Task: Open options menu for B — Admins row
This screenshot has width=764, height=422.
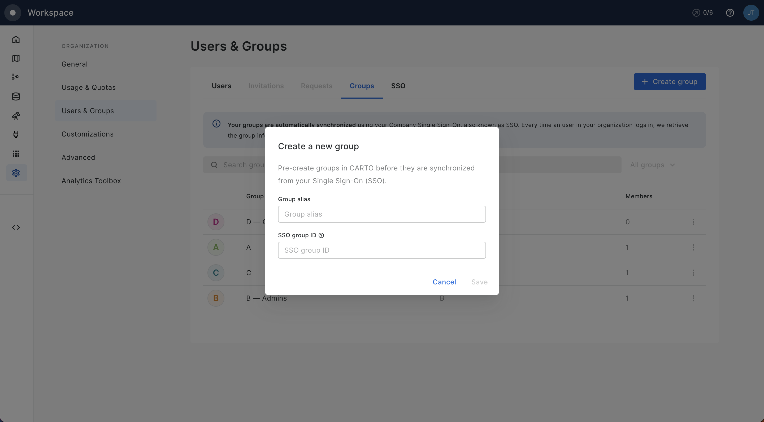Action: [x=693, y=298]
